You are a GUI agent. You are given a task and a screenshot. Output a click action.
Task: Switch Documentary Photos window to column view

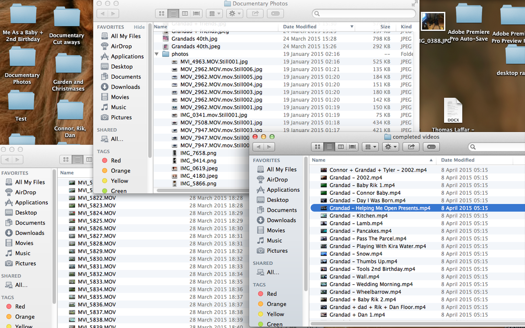point(185,14)
